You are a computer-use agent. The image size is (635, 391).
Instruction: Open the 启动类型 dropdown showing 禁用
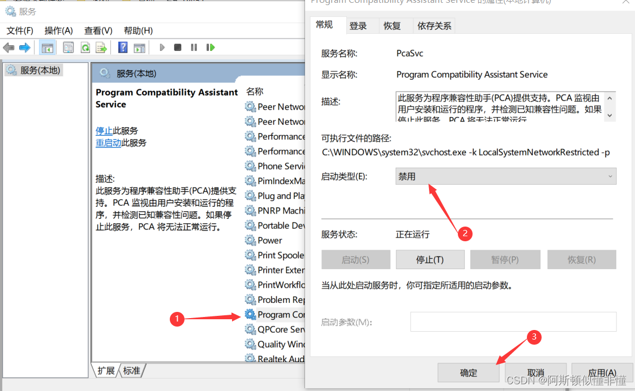coord(506,176)
